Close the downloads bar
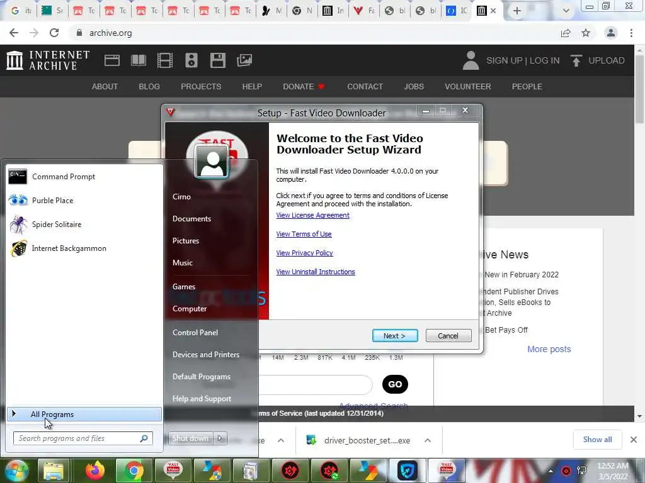645x483 pixels. 634,440
